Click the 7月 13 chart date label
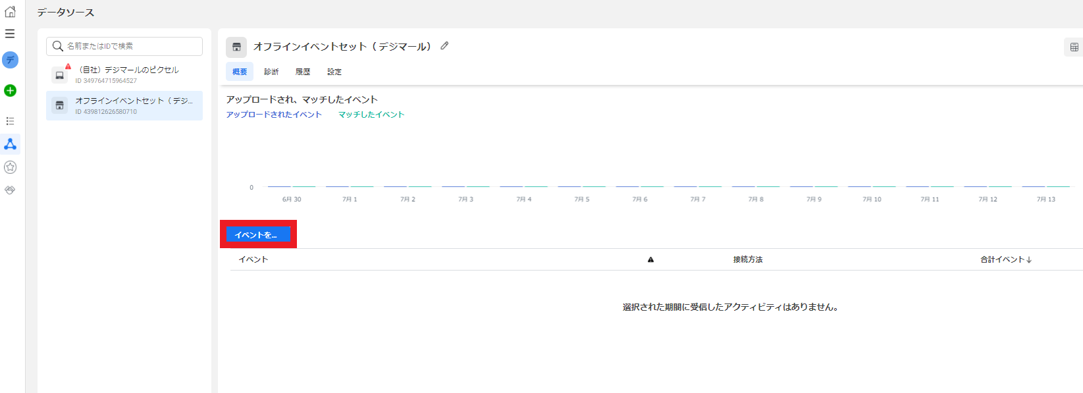The image size is (1083, 393). [x=1045, y=199]
